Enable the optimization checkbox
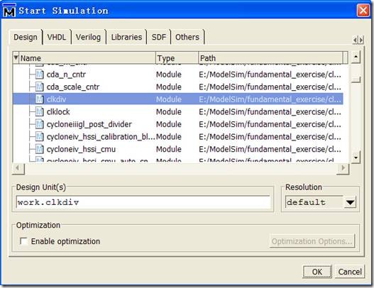Viewport: 374px width, 288px height. click(x=24, y=241)
